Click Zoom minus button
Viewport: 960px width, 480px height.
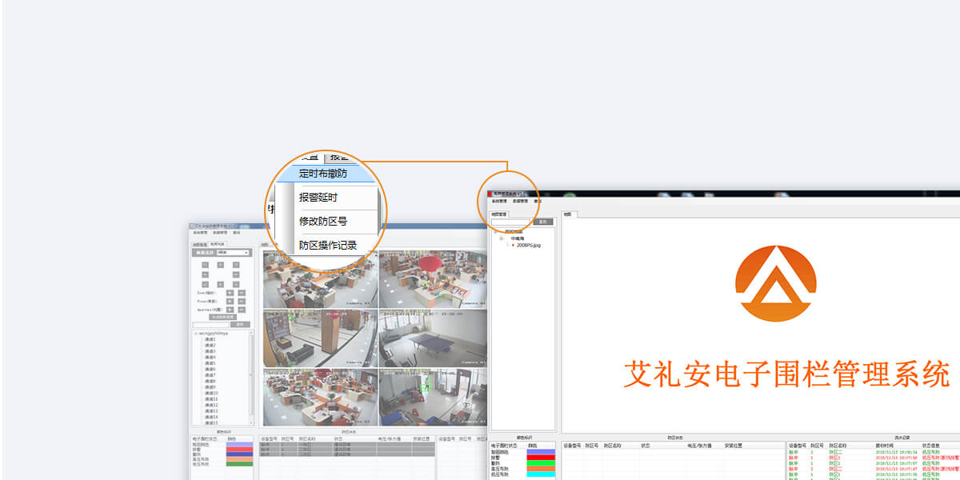coord(242,293)
